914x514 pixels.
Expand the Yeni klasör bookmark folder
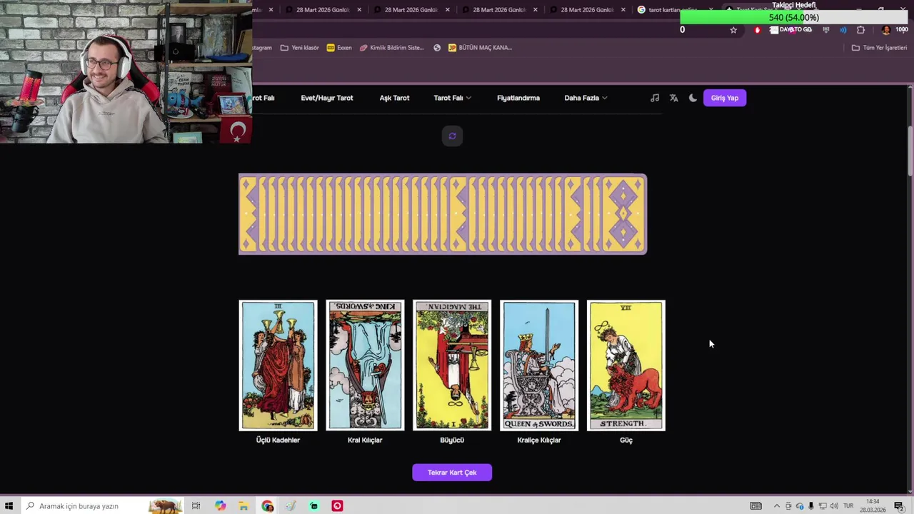[299, 48]
